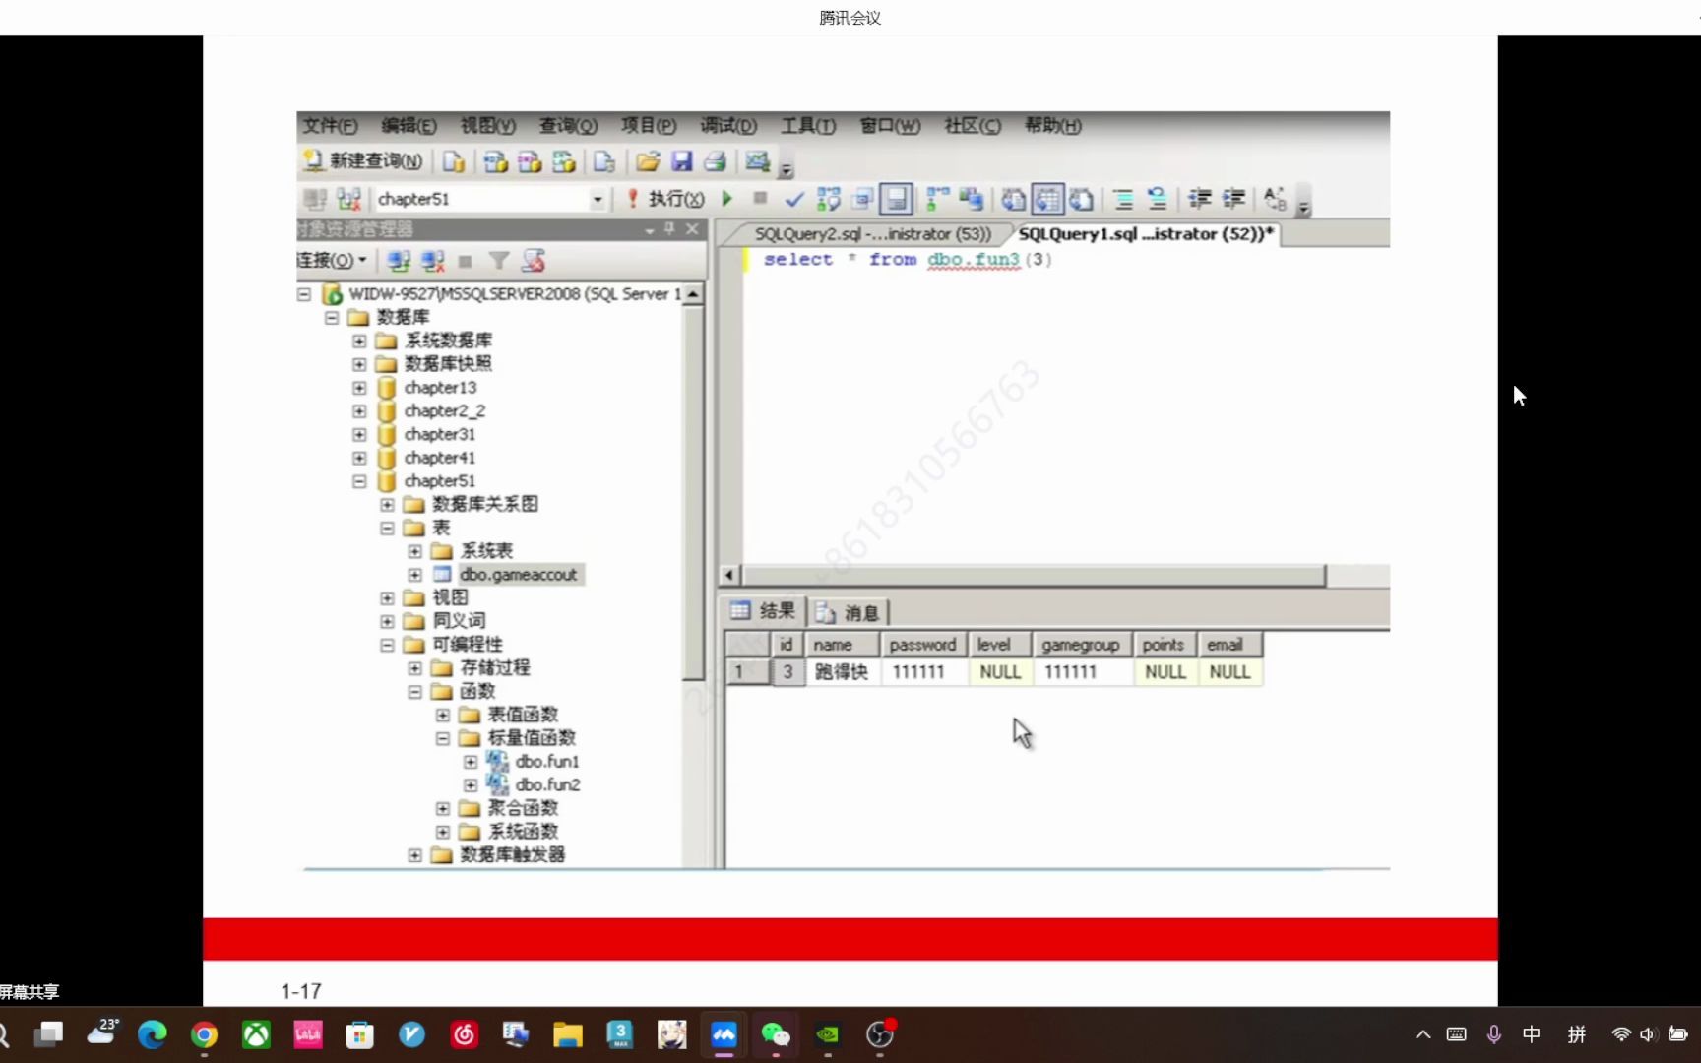
Task: Open the 编辑(E) menu
Action: click(409, 126)
